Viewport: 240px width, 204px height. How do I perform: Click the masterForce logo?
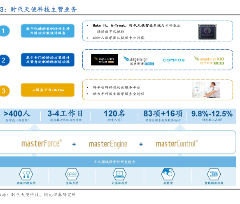point(42,143)
